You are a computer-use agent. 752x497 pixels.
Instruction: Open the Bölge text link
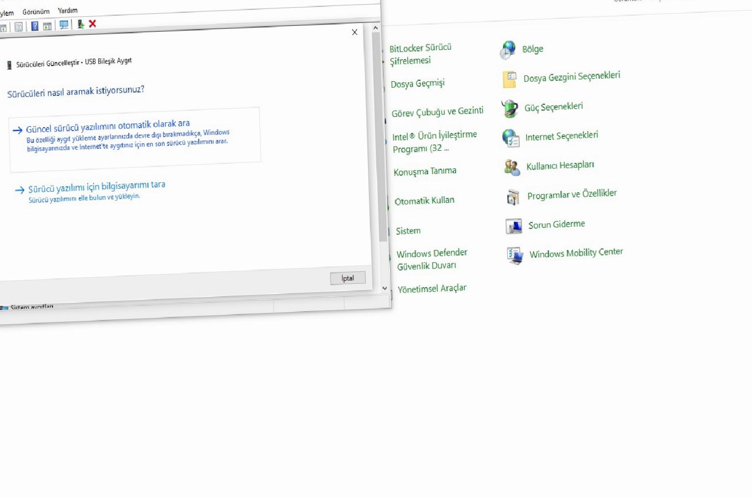coord(533,49)
